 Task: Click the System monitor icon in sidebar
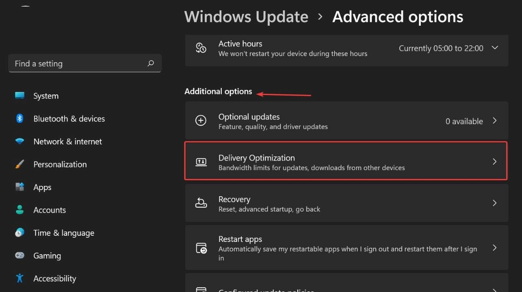coord(20,96)
